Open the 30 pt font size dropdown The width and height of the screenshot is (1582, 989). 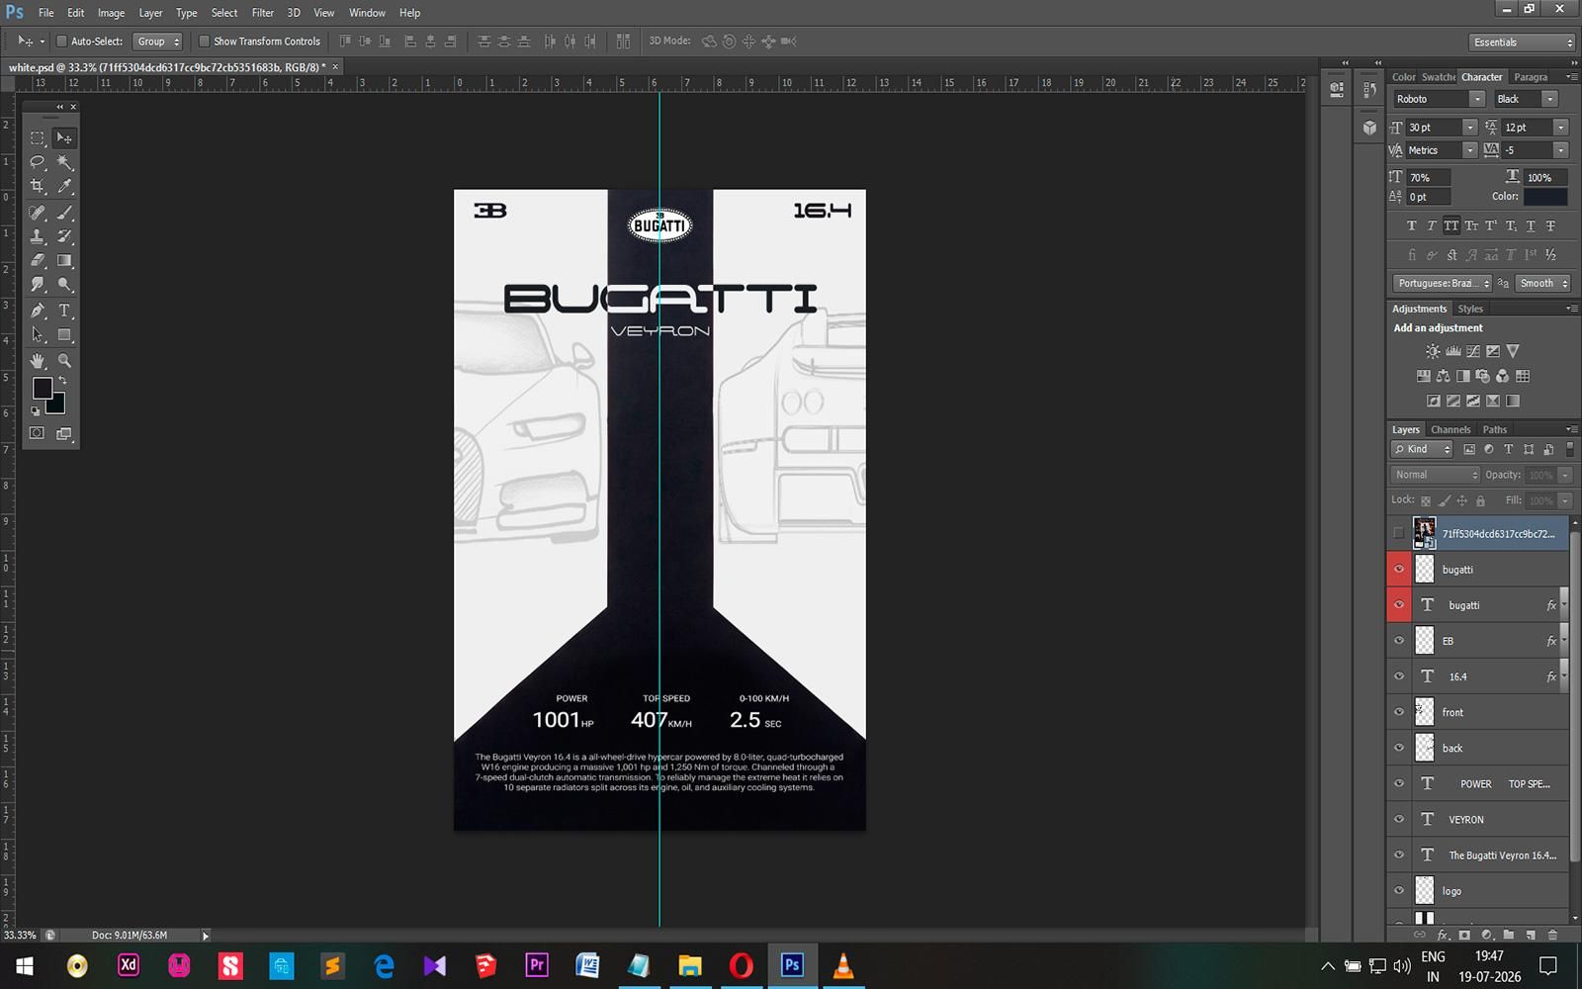pyautogui.click(x=1469, y=128)
